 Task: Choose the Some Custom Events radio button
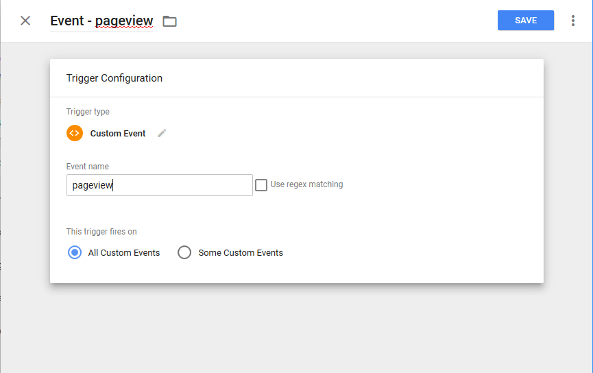coord(184,252)
